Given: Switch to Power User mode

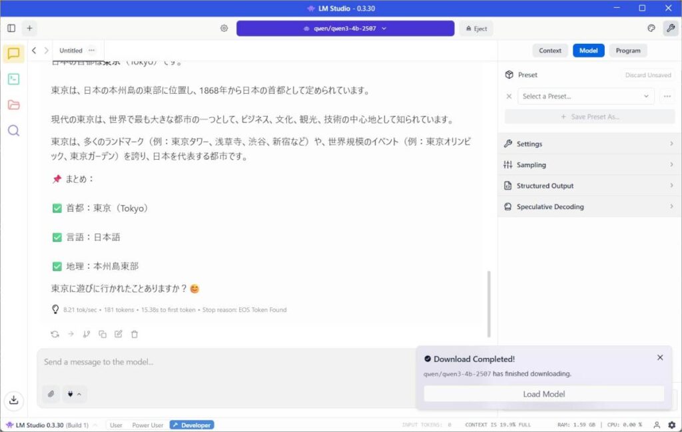Looking at the screenshot, I should [x=147, y=425].
